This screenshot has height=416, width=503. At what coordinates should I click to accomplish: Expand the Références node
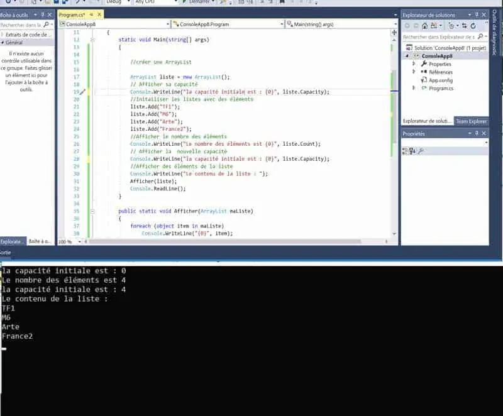(414, 72)
